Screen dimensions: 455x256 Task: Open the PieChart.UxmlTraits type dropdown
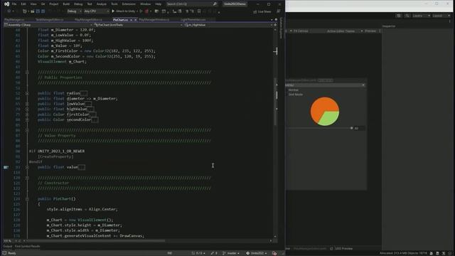pos(139,25)
